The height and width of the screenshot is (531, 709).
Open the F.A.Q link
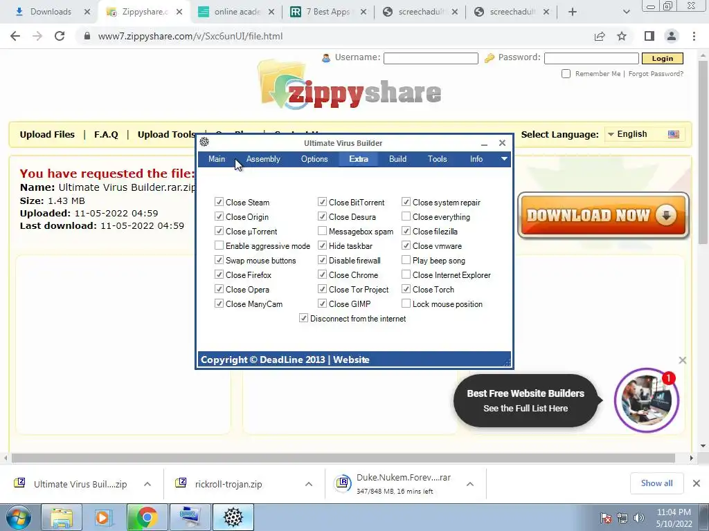[x=106, y=135]
